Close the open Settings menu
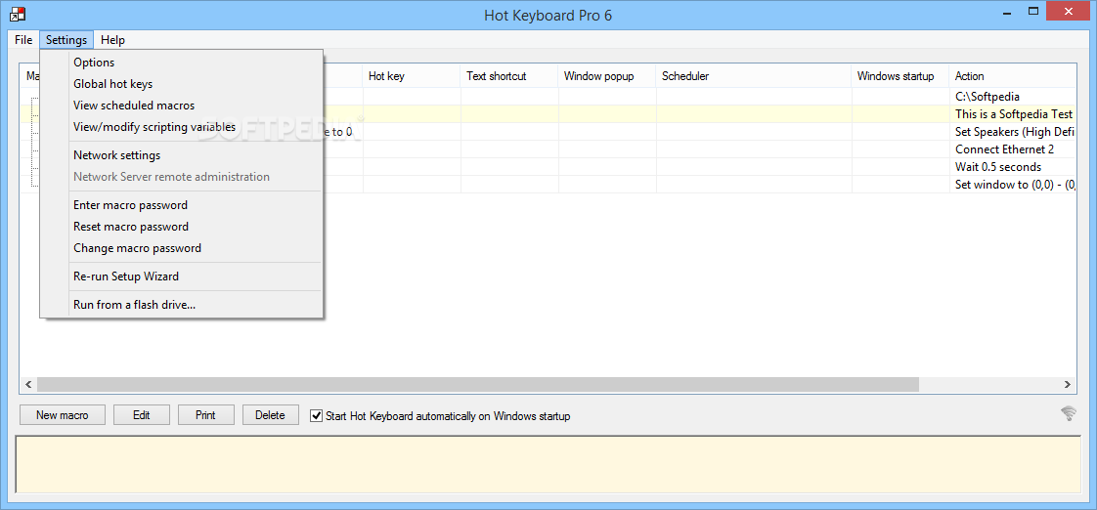 [x=66, y=40]
